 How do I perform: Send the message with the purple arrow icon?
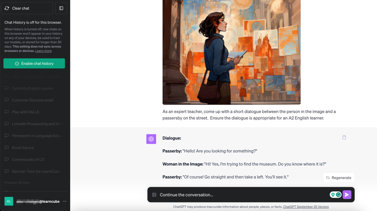(347, 194)
